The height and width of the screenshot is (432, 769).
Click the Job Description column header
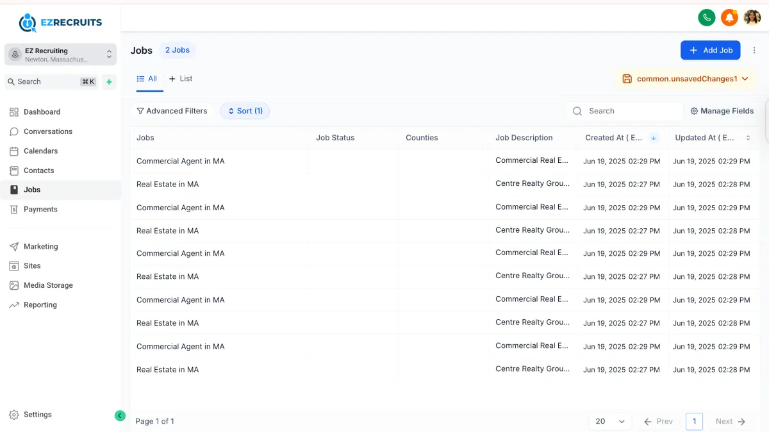[524, 138]
